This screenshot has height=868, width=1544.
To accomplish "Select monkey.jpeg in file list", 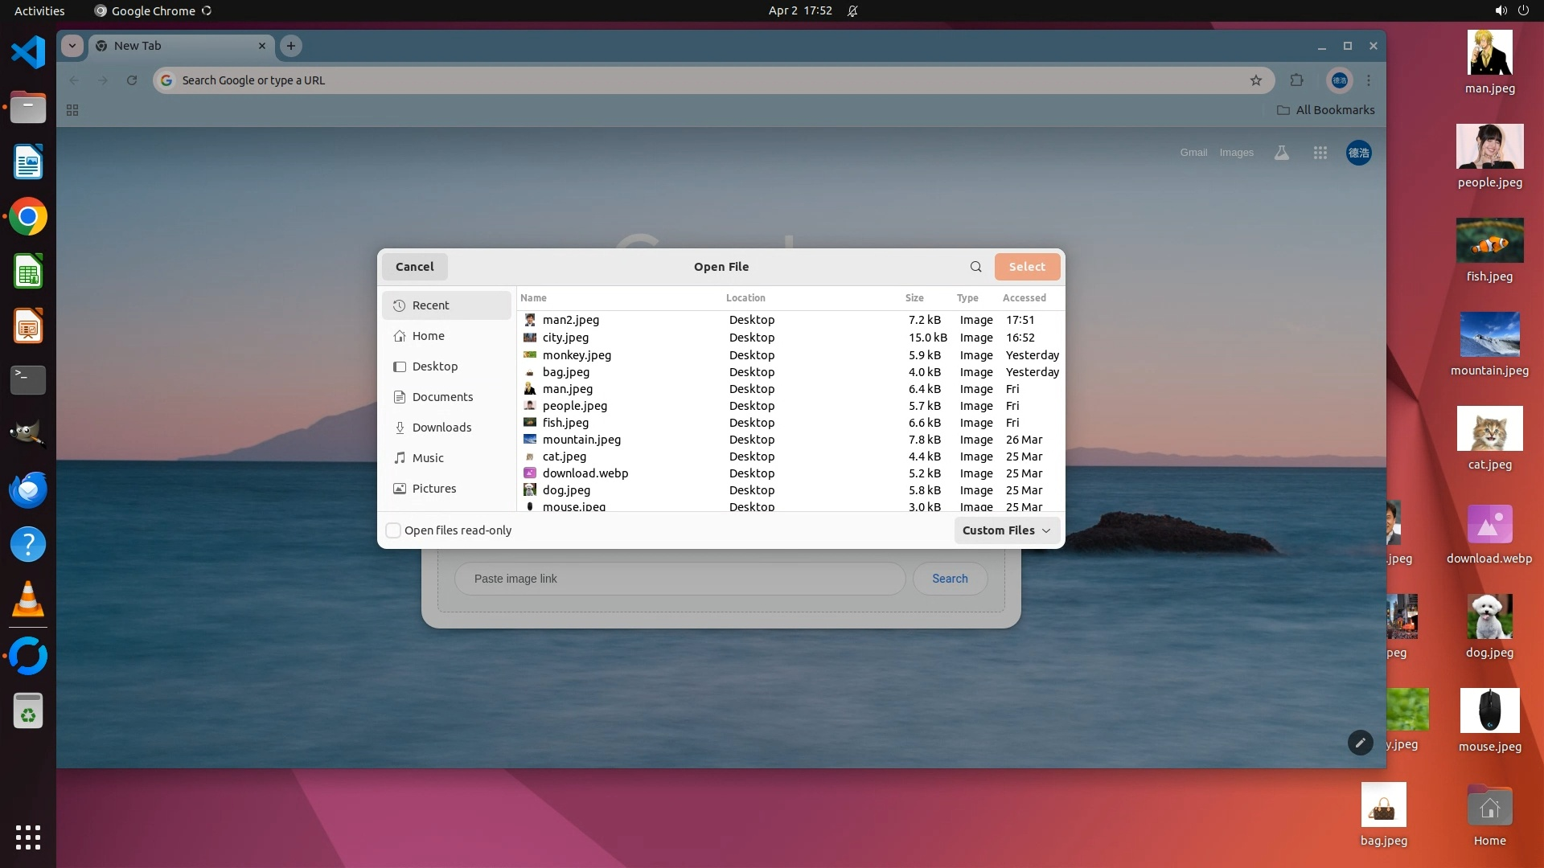I will [577, 355].
